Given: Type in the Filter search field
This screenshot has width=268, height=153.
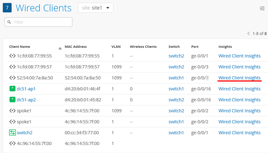Looking at the screenshot, I should [41, 22].
